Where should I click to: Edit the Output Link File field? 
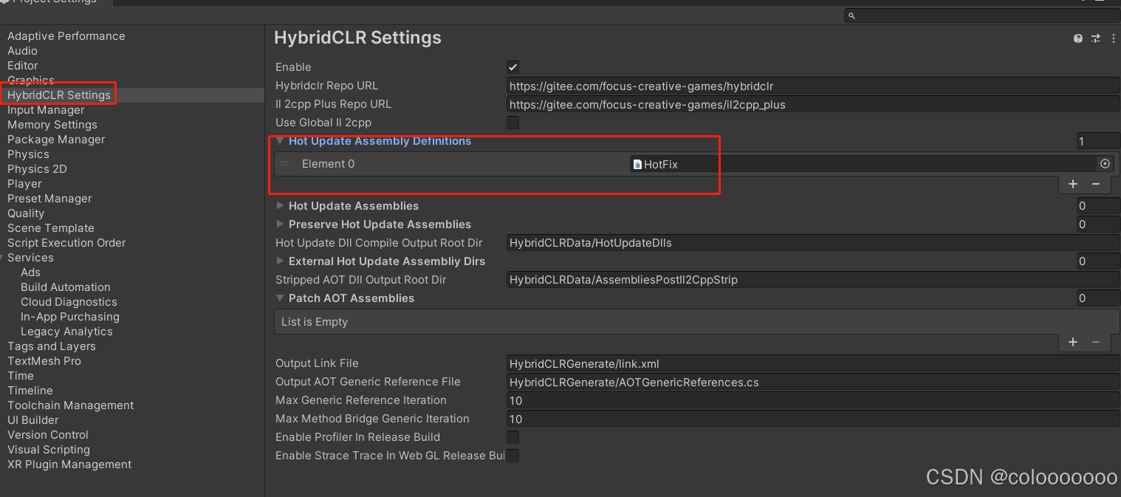pyautogui.click(x=813, y=363)
